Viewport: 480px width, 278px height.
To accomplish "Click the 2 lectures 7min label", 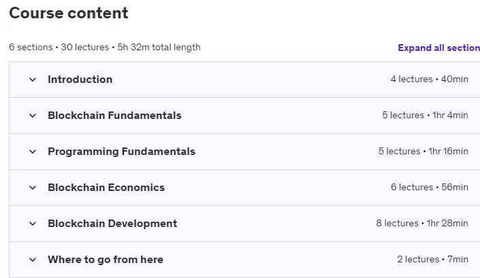I will pos(432,260).
